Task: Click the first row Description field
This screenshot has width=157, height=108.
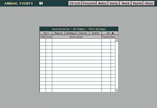Action: [x=77, y=40]
